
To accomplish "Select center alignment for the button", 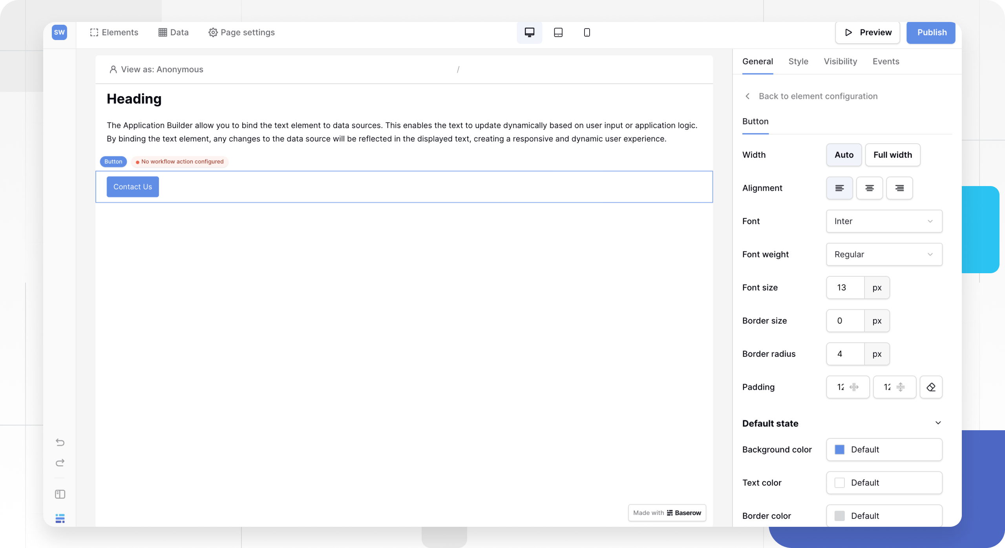I will tap(870, 188).
